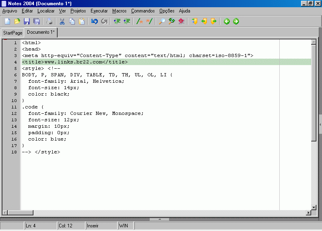The width and height of the screenshot is (322, 231).
Task: Toggle bookmark on the current line
Action: 194,21
